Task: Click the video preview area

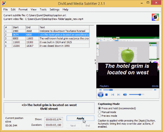Action: coord(128,57)
